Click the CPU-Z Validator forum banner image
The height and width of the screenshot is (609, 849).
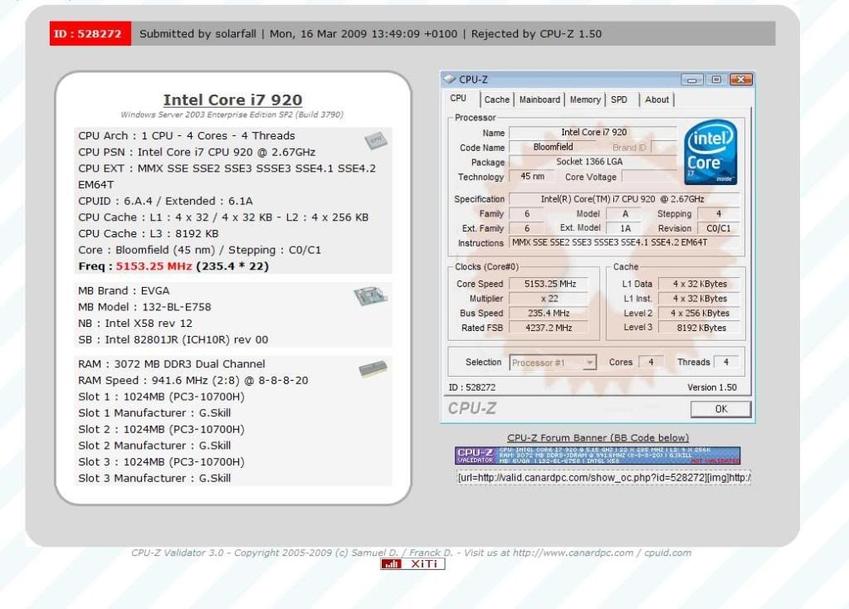pos(598,456)
